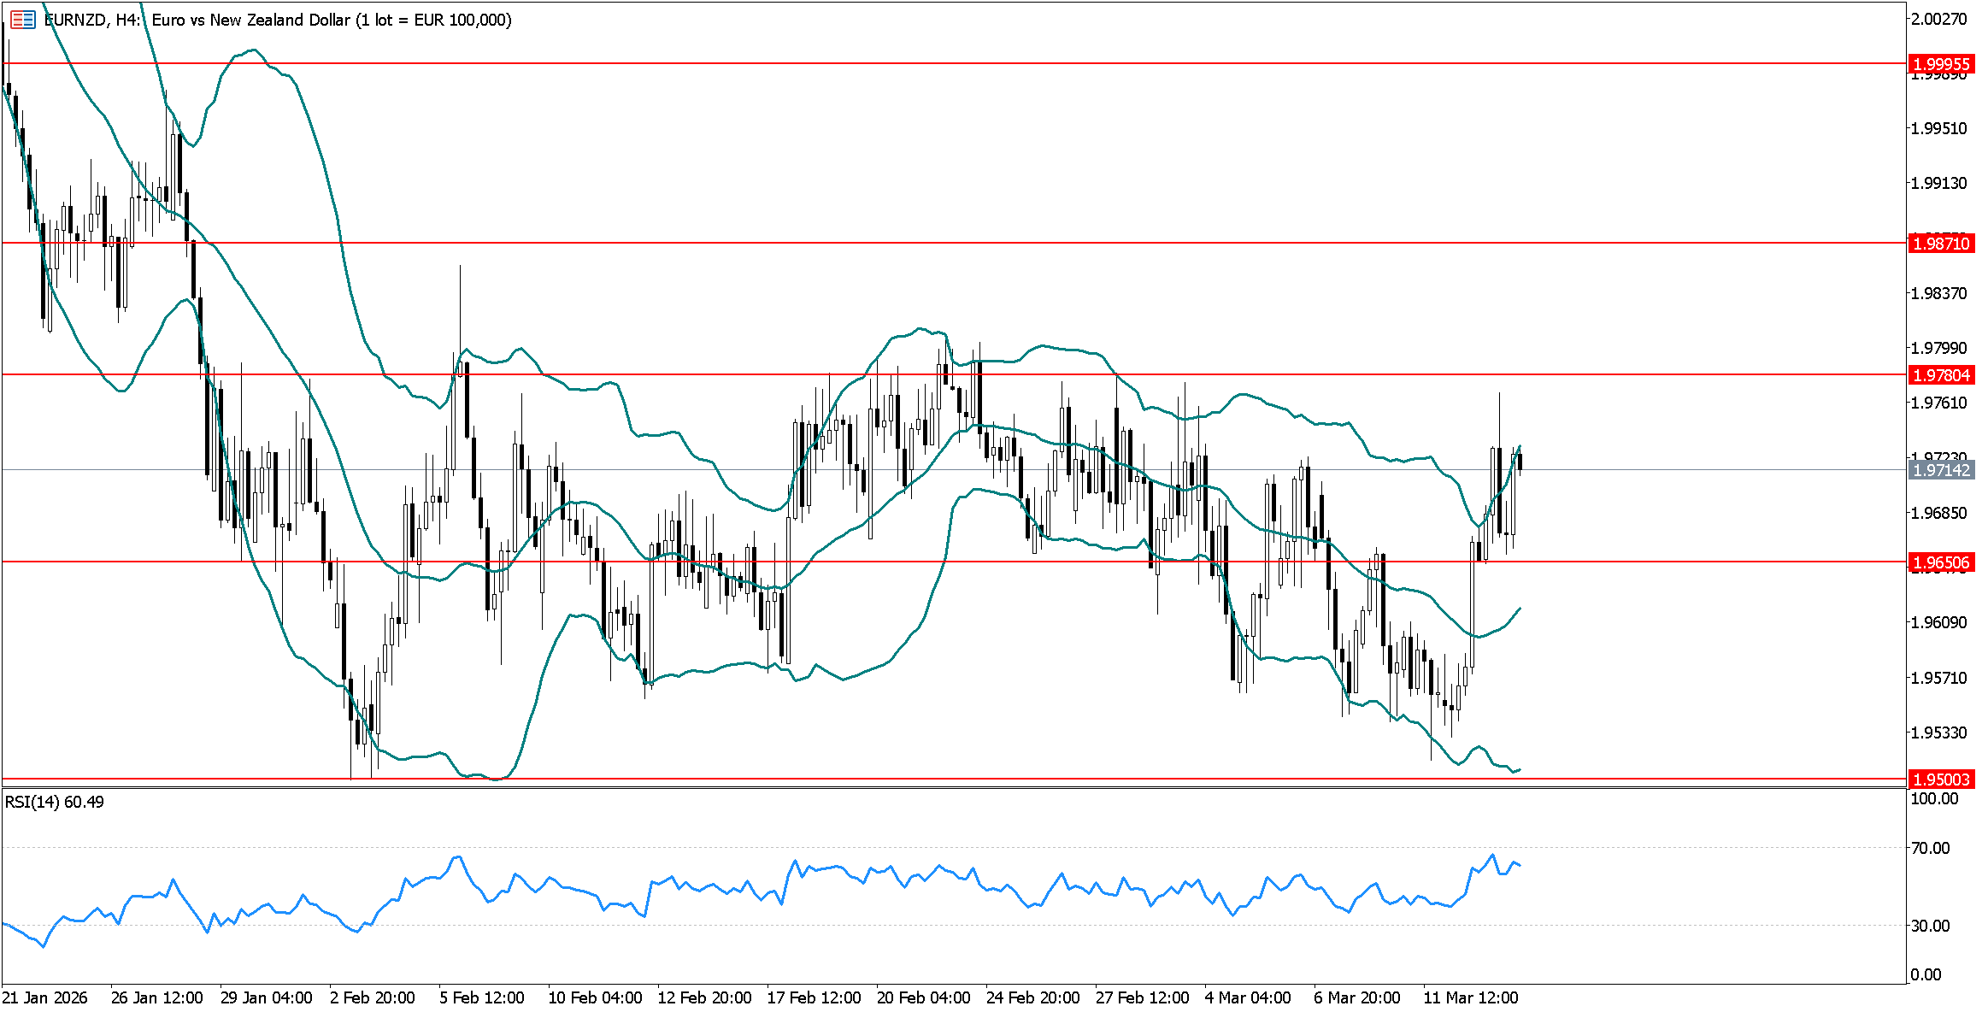Click the gray current price tag 1.97142
Viewport: 1988px width, 1012px height.
tap(1940, 470)
